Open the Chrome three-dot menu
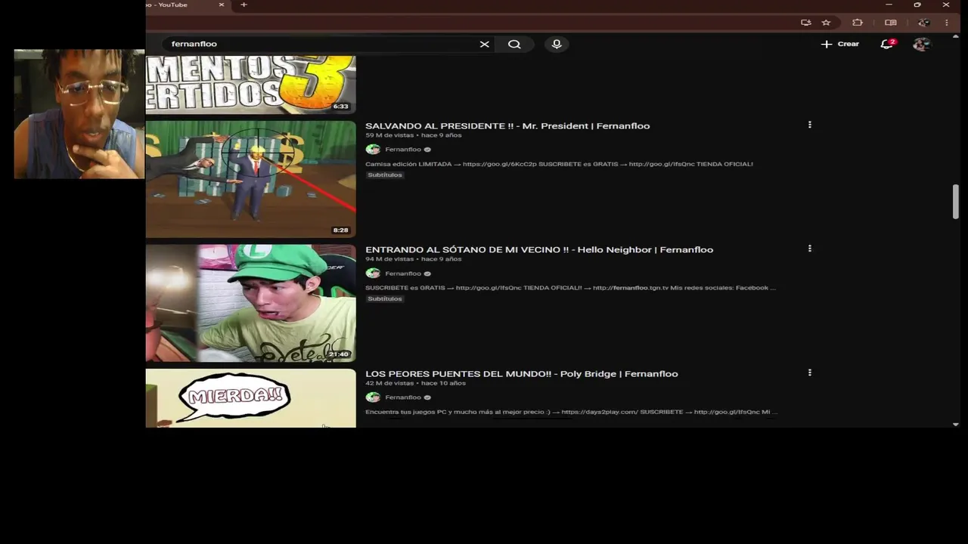 pos(947,23)
